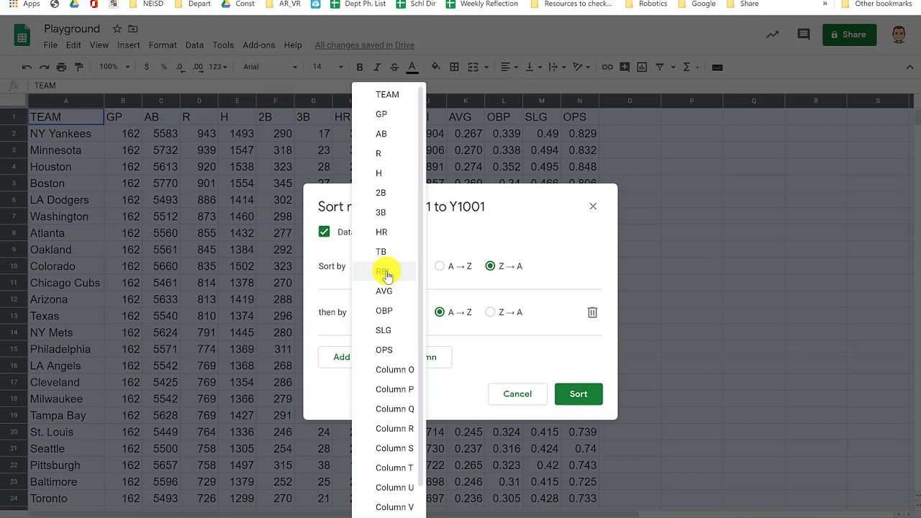Open the Weekly Reflection bookmark
Screen dimensions: 921x518
tap(481, 4)
